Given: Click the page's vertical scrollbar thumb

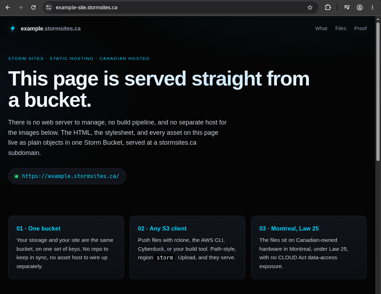Looking at the screenshot, I should tap(378, 91).
